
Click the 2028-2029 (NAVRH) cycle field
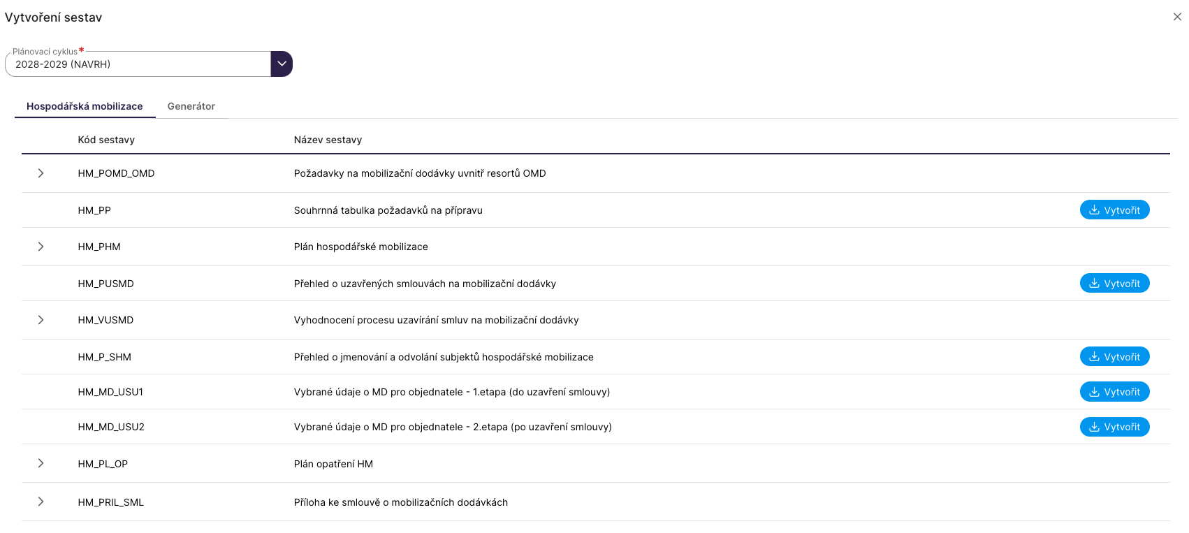[x=138, y=64]
